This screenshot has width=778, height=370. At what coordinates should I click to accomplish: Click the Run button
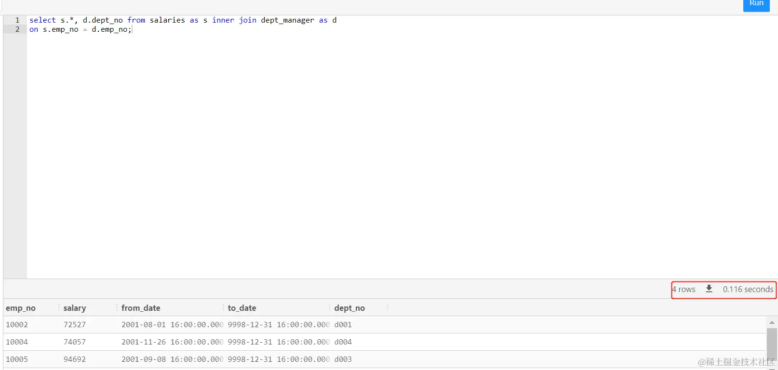pyautogui.click(x=756, y=4)
